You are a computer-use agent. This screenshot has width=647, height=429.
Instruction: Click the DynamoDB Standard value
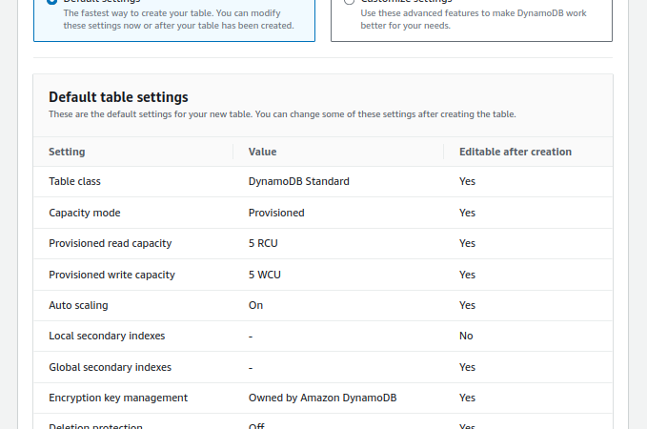tap(299, 182)
